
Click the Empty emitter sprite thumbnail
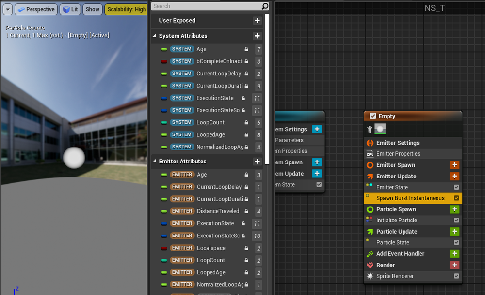380,129
